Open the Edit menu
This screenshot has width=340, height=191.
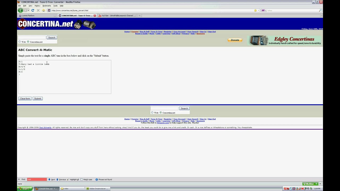[25, 6]
